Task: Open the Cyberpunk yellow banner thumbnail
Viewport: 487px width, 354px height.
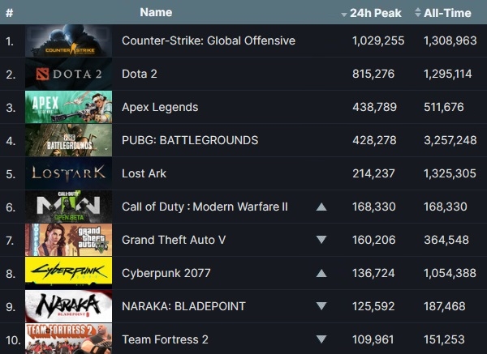Action: pyautogui.click(x=68, y=273)
